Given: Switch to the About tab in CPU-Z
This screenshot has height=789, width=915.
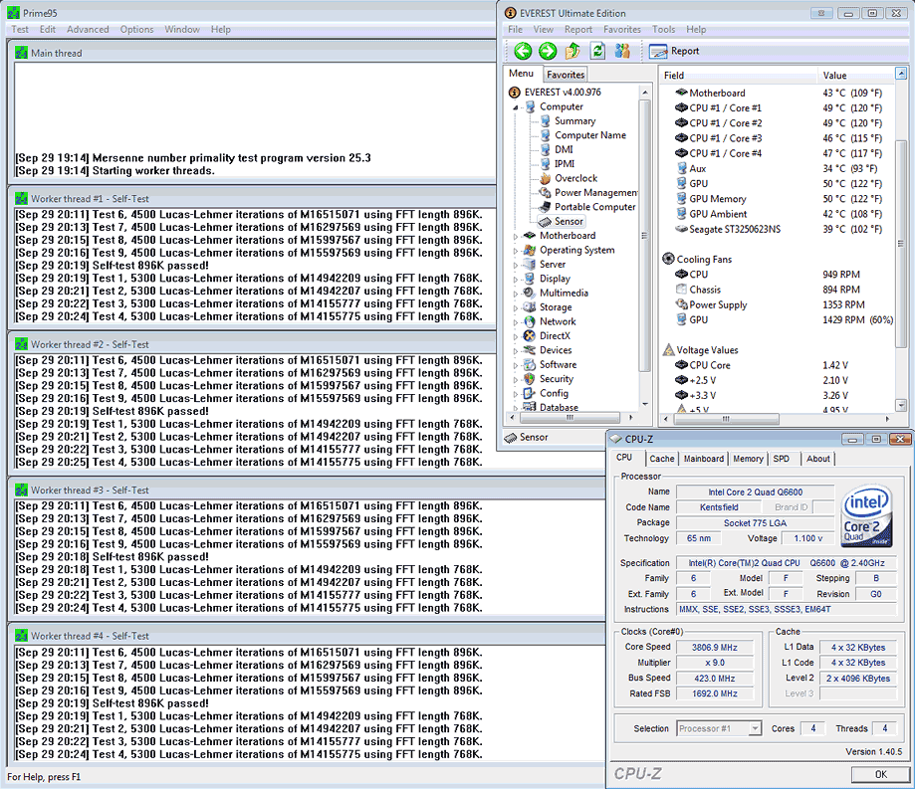Looking at the screenshot, I should click(x=818, y=459).
